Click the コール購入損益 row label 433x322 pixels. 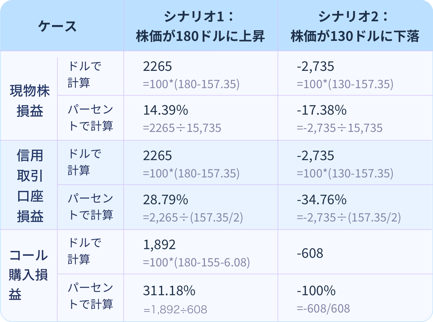click(x=28, y=275)
